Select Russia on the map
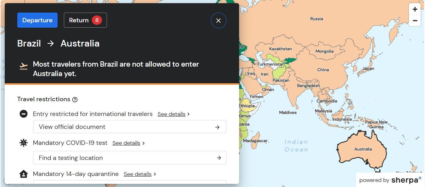Screen dimensions: 425x187 [x=316, y=19]
